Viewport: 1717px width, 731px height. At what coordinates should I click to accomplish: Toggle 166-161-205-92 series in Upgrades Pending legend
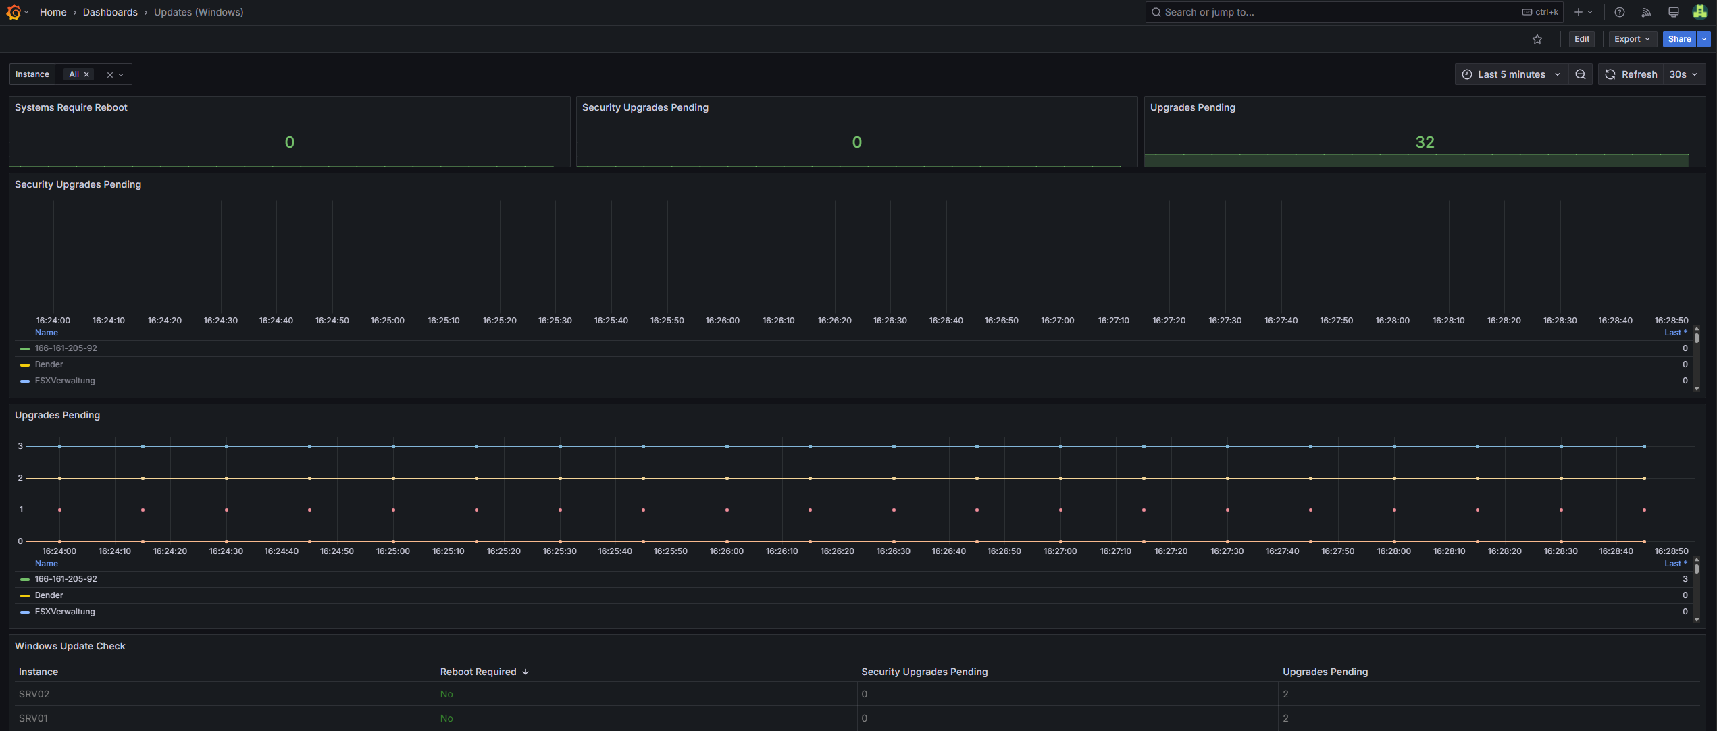coord(66,579)
